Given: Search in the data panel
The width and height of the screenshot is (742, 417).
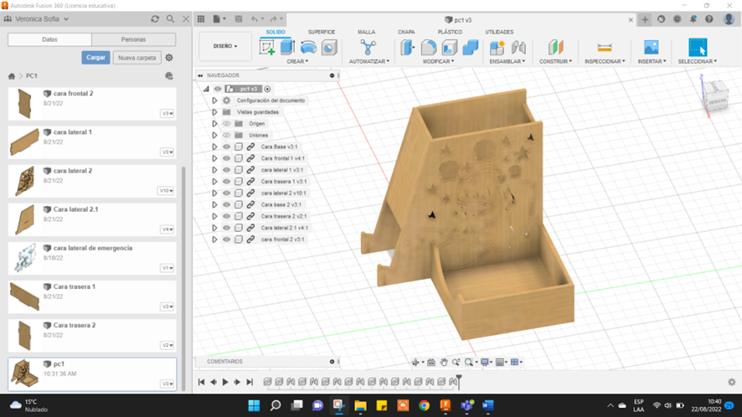Looking at the screenshot, I should tap(170, 19).
